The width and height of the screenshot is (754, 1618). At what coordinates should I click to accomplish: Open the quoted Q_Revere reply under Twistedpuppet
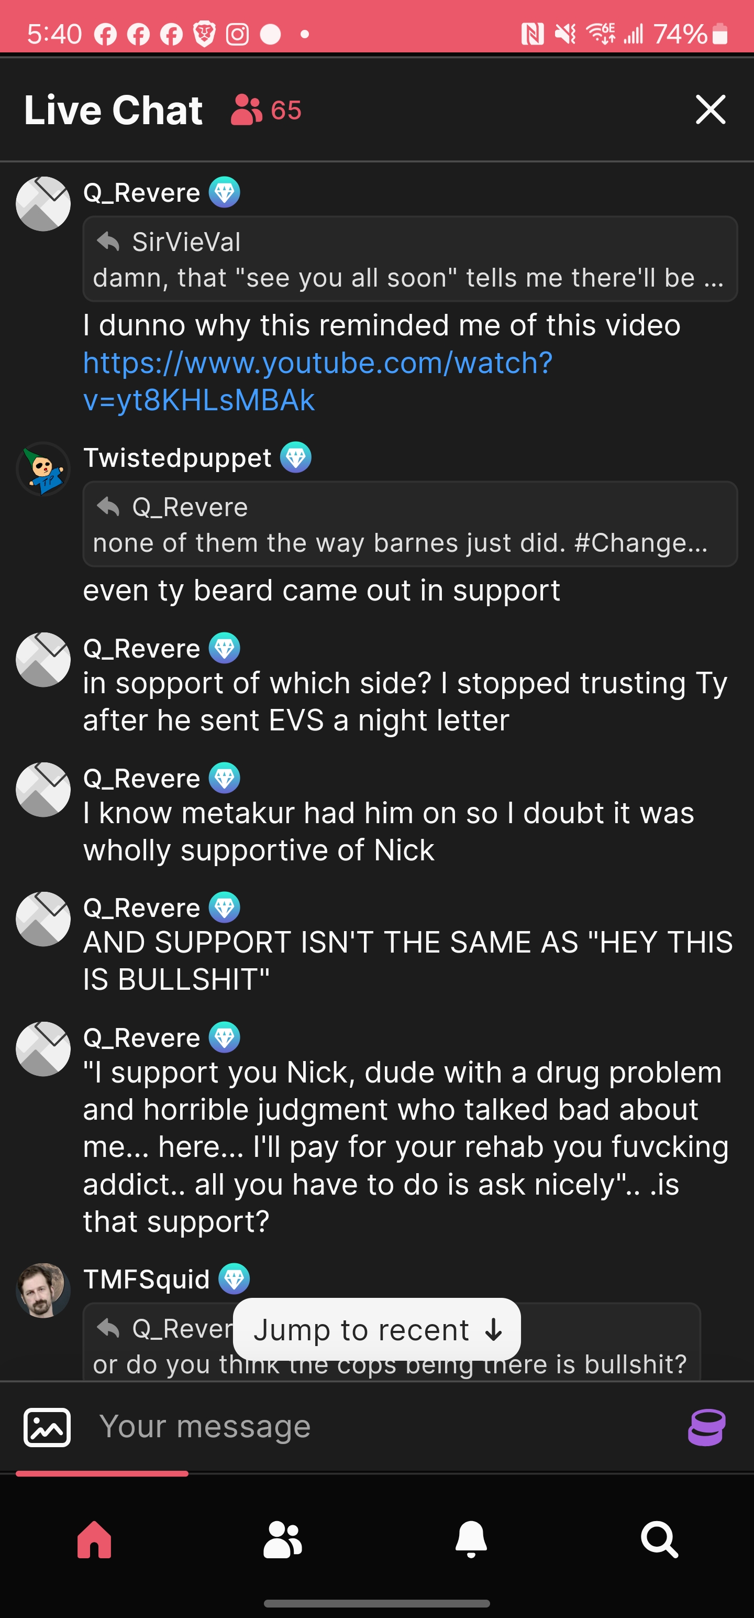click(410, 524)
